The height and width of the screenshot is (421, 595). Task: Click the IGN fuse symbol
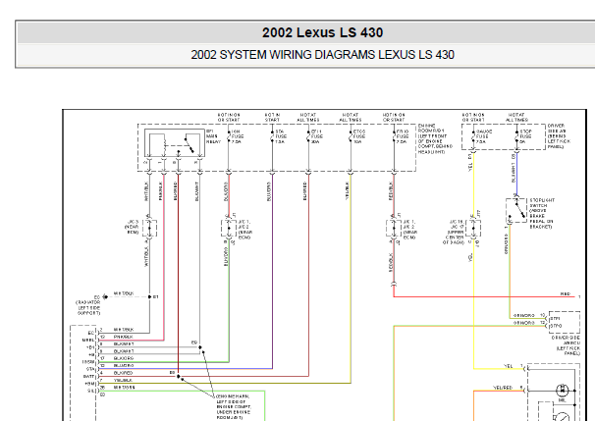pyautogui.click(x=229, y=136)
